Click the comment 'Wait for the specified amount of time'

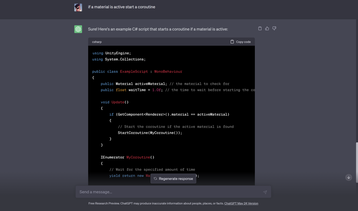click(x=152, y=170)
